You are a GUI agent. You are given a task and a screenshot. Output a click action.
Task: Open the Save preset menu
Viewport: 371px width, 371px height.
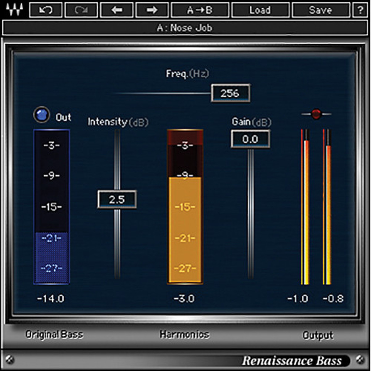coord(320,10)
